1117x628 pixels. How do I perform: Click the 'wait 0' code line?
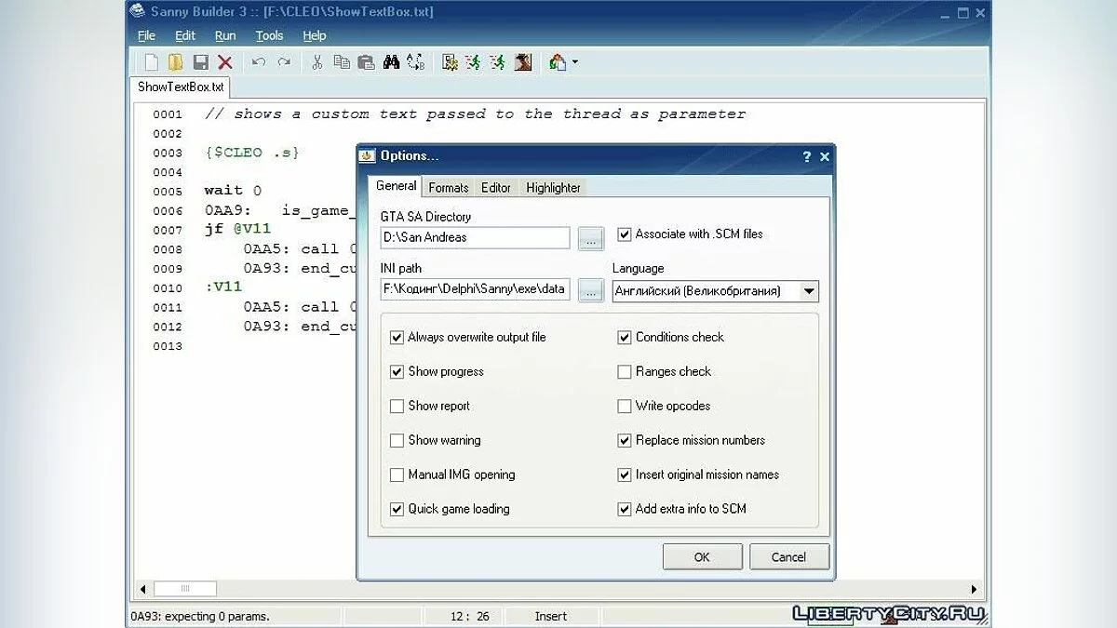point(233,191)
